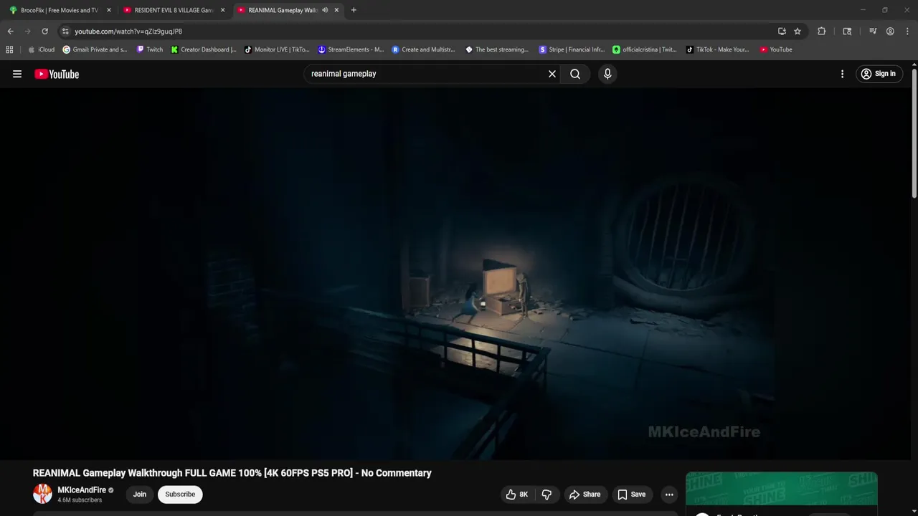The image size is (918, 516).
Task: Open the apps grid in bookmarks bar
Action: point(9,49)
